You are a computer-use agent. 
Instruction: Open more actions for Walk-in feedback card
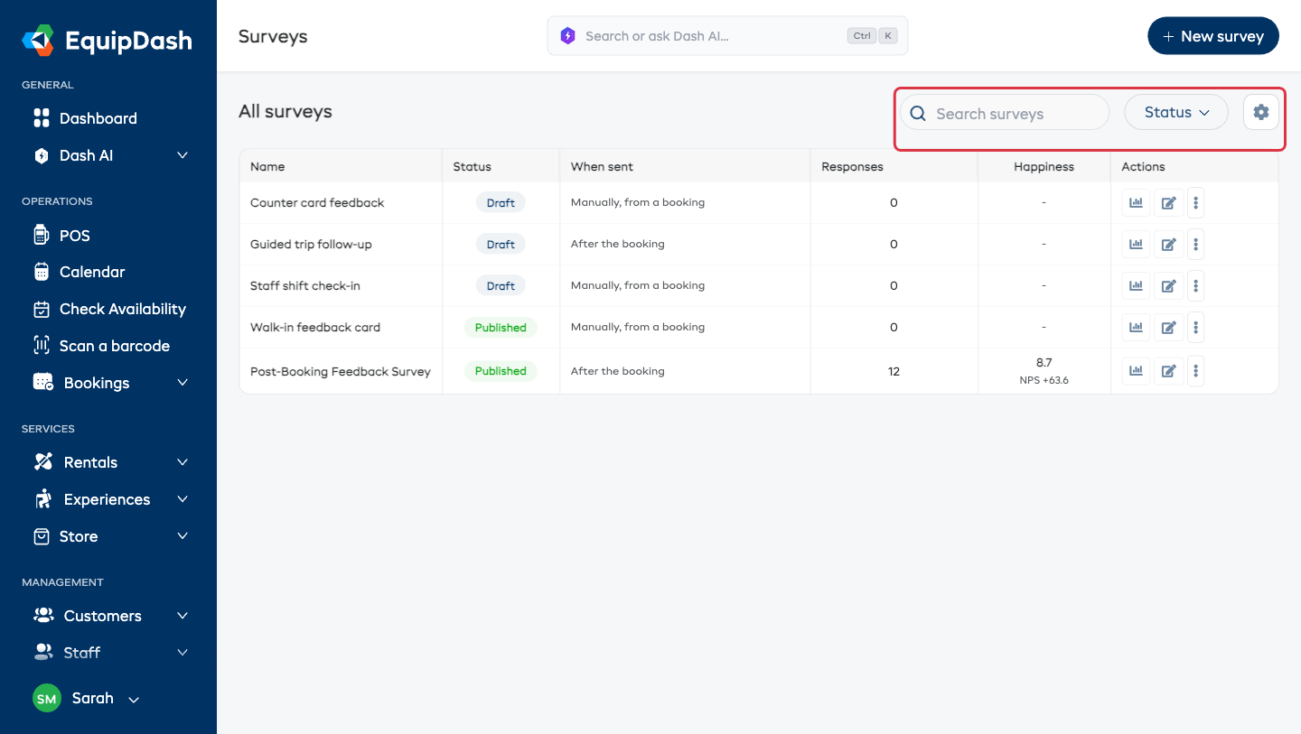[1195, 328]
